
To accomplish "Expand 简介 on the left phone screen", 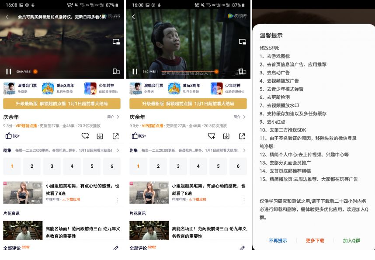I will (113, 117).
